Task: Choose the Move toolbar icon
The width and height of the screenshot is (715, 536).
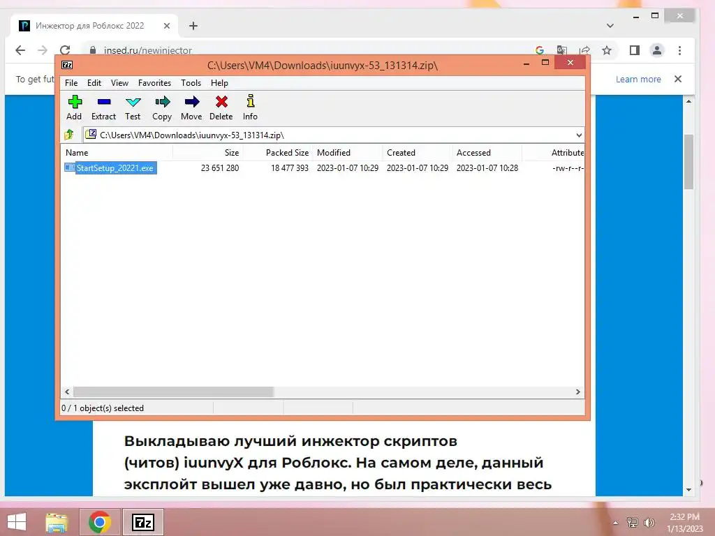Action: pos(192,102)
